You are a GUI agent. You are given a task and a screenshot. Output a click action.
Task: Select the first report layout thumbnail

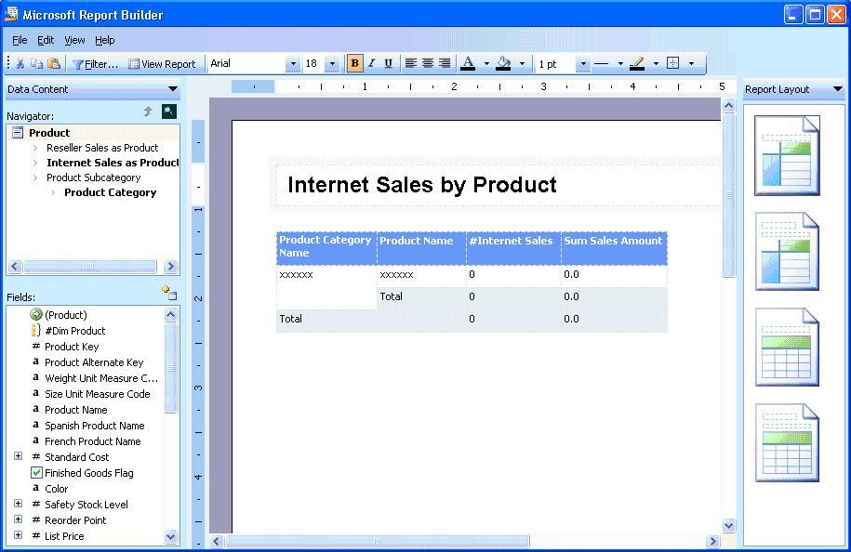(x=787, y=155)
